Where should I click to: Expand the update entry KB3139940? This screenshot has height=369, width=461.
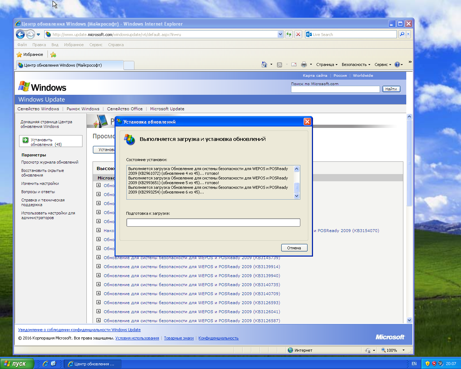click(x=98, y=275)
